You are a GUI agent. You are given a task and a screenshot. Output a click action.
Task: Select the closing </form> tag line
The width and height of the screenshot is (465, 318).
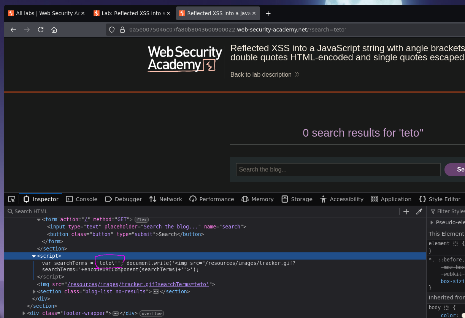[x=52, y=241]
